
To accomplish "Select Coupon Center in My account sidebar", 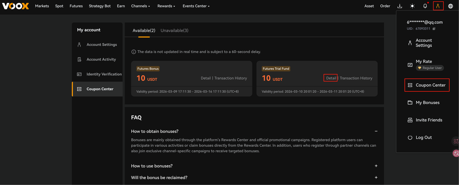I will coord(97,89).
